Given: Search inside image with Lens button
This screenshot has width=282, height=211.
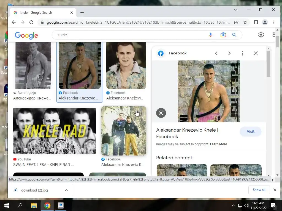Looking at the screenshot, I should pos(161,113).
